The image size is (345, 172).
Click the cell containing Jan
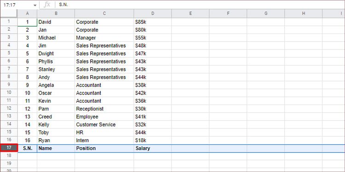pyautogui.click(x=56, y=30)
